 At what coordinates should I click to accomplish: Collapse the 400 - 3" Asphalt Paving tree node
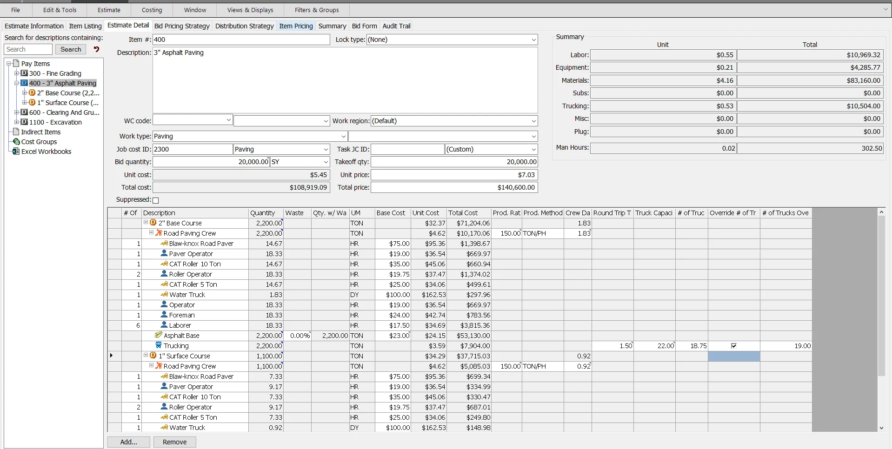coord(16,83)
